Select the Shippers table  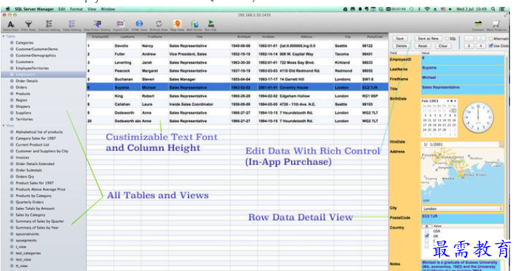[x=23, y=107]
